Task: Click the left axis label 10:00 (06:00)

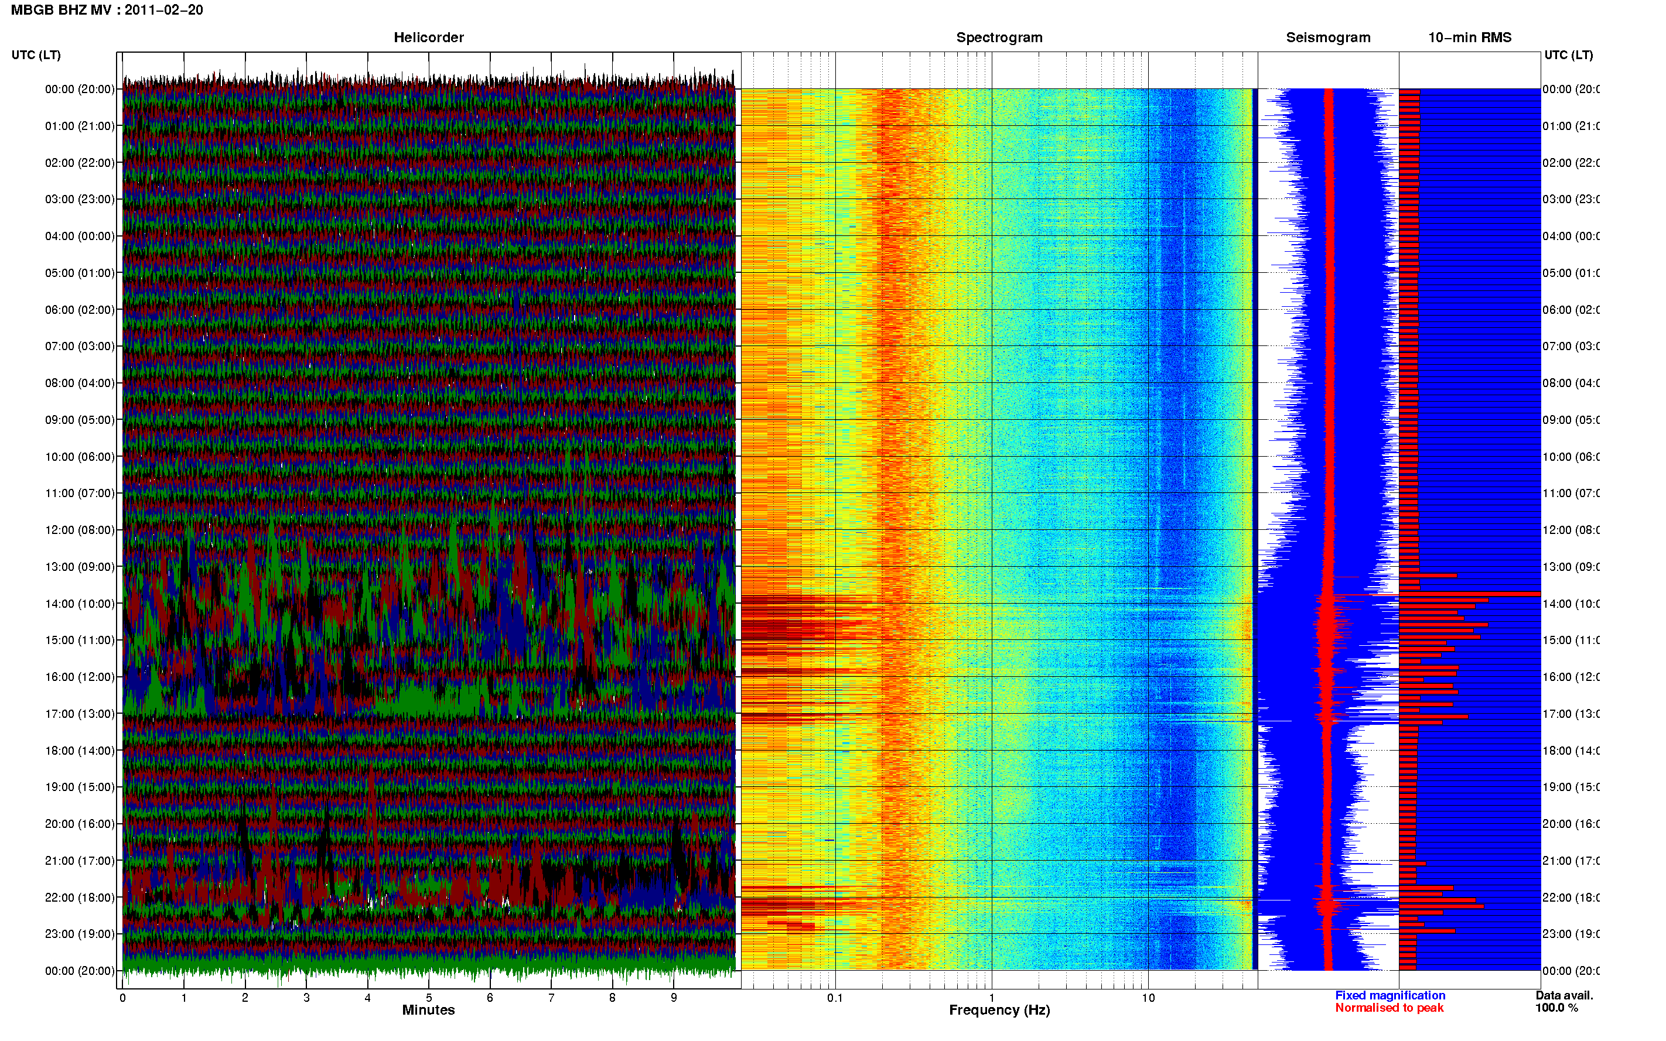Action: point(80,457)
